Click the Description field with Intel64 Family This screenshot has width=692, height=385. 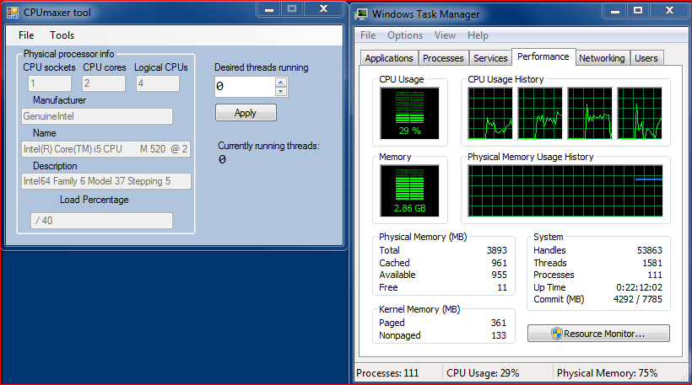(x=106, y=181)
